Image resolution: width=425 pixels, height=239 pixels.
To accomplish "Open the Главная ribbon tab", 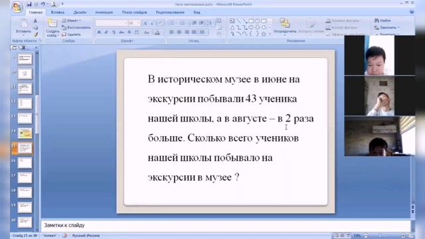I will [36, 13].
